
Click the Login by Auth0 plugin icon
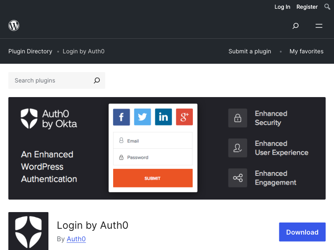(28, 231)
